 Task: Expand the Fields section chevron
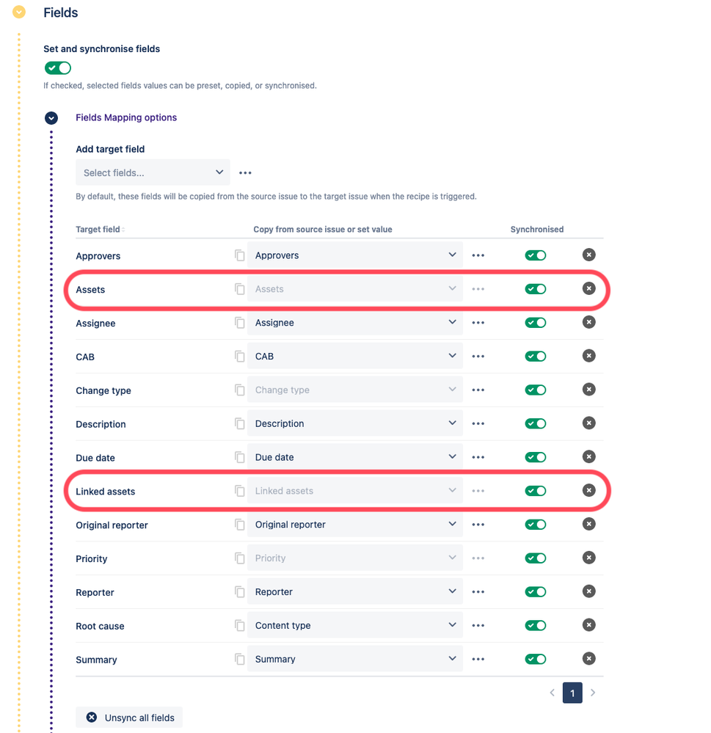[19, 12]
